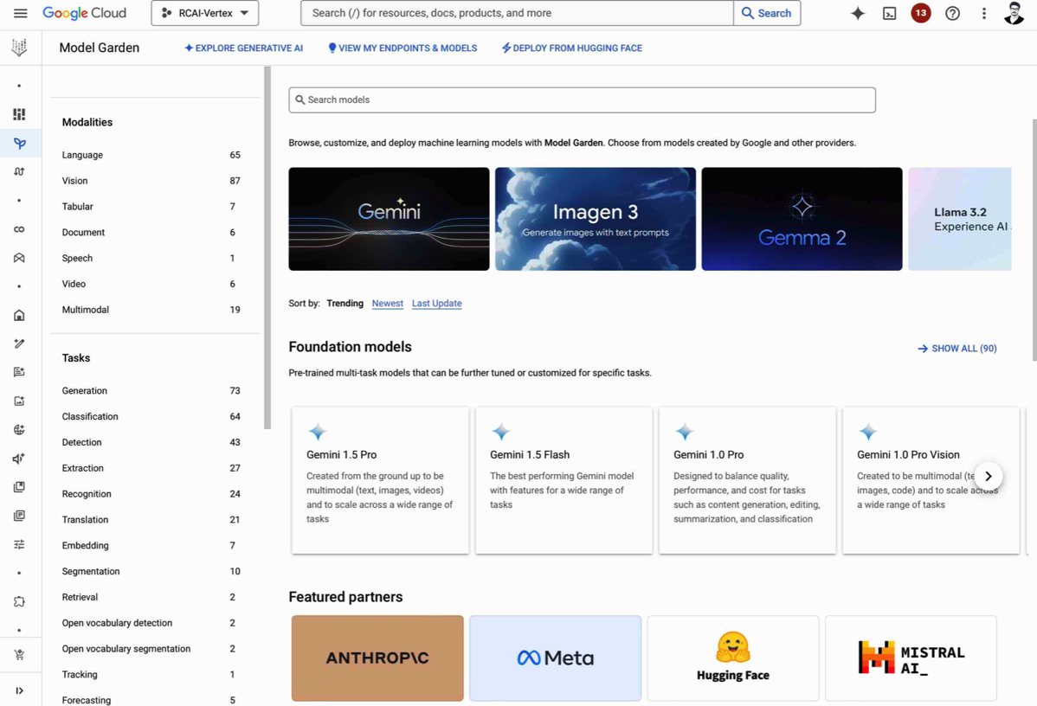
Task: Click Show All (90) foundation models
Action: point(956,349)
